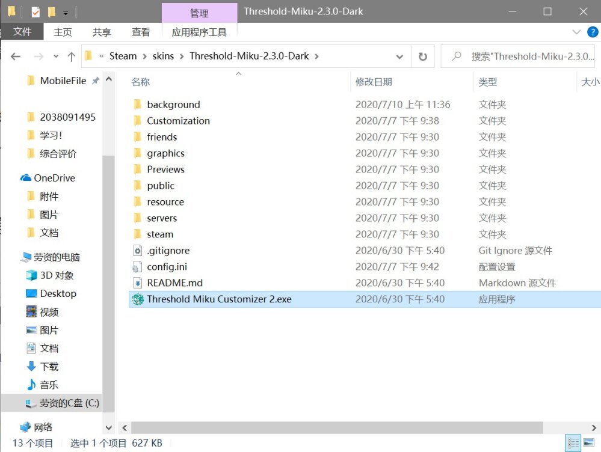Screen dimensions: 601x452
Task: Open the 应用程序工具 ribbon tab
Action: [199, 32]
